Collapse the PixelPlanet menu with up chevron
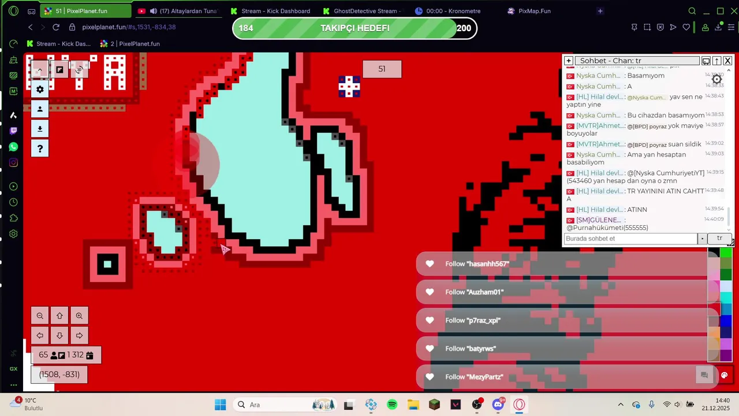 (40, 70)
